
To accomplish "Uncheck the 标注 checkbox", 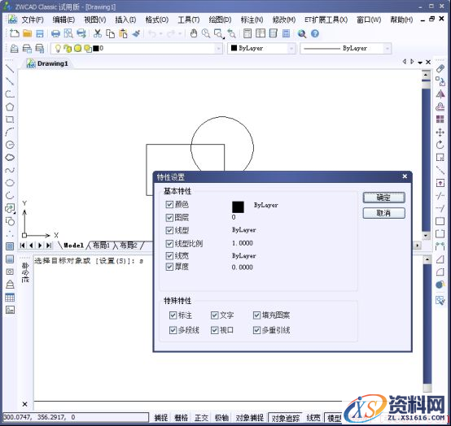I will click(173, 315).
